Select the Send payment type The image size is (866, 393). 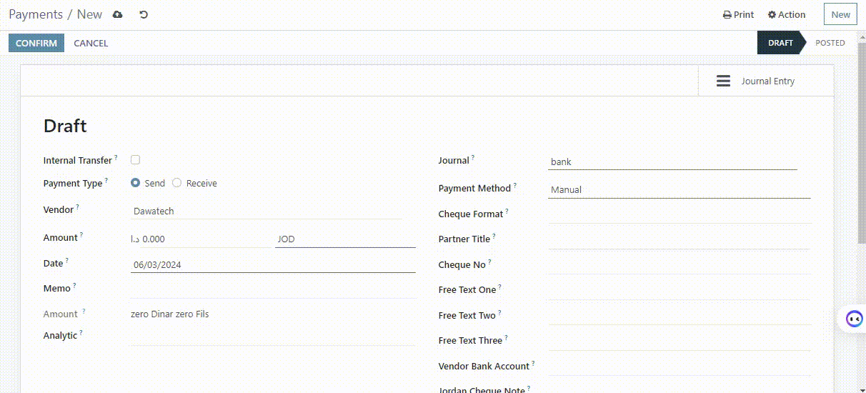click(x=136, y=183)
